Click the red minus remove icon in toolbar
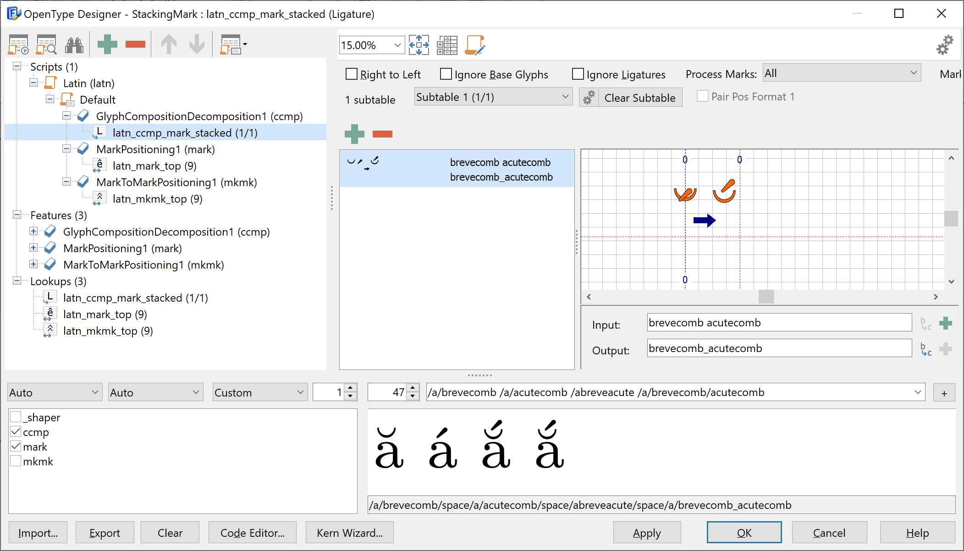Viewport: 964px width, 551px height. pos(135,44)
